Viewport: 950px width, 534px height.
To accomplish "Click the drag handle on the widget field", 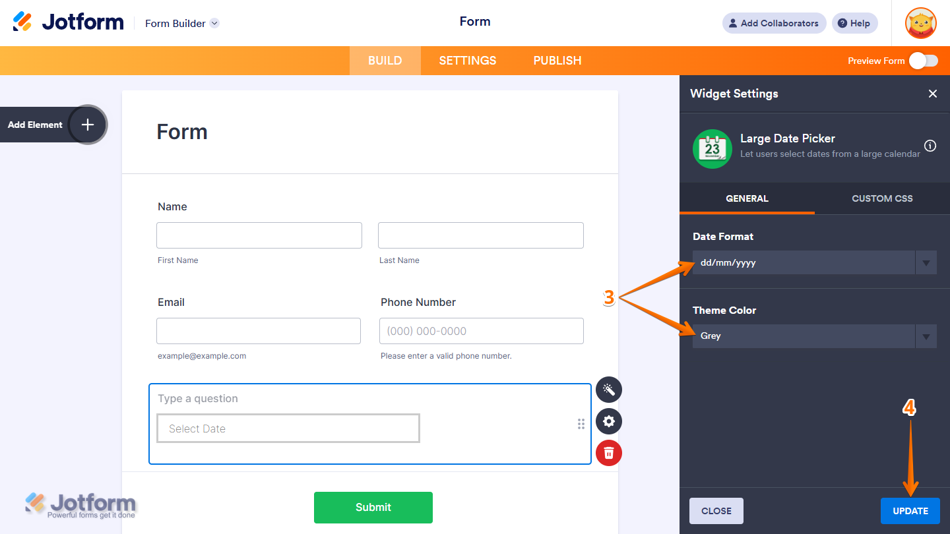I will click(581, 425).
